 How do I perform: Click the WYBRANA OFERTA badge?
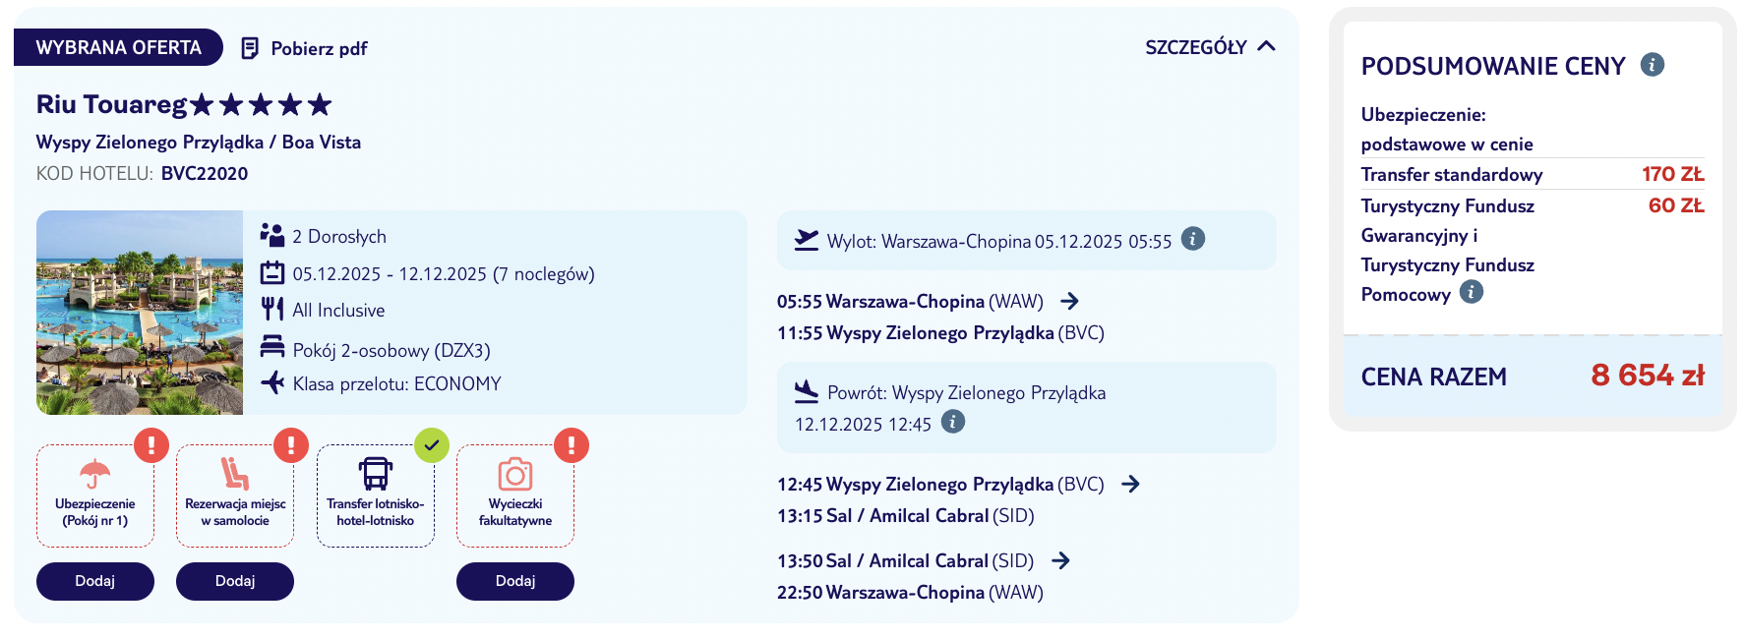point(118,46)
